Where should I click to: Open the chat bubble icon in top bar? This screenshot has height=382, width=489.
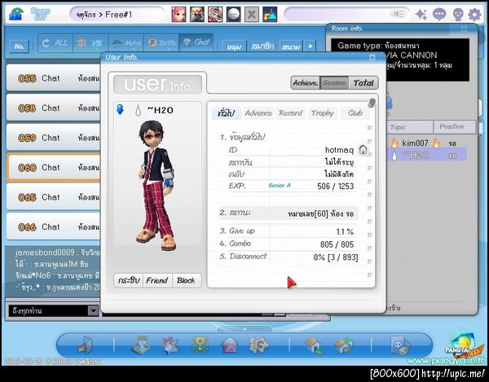pyautogui.click(x=439, y=15)
